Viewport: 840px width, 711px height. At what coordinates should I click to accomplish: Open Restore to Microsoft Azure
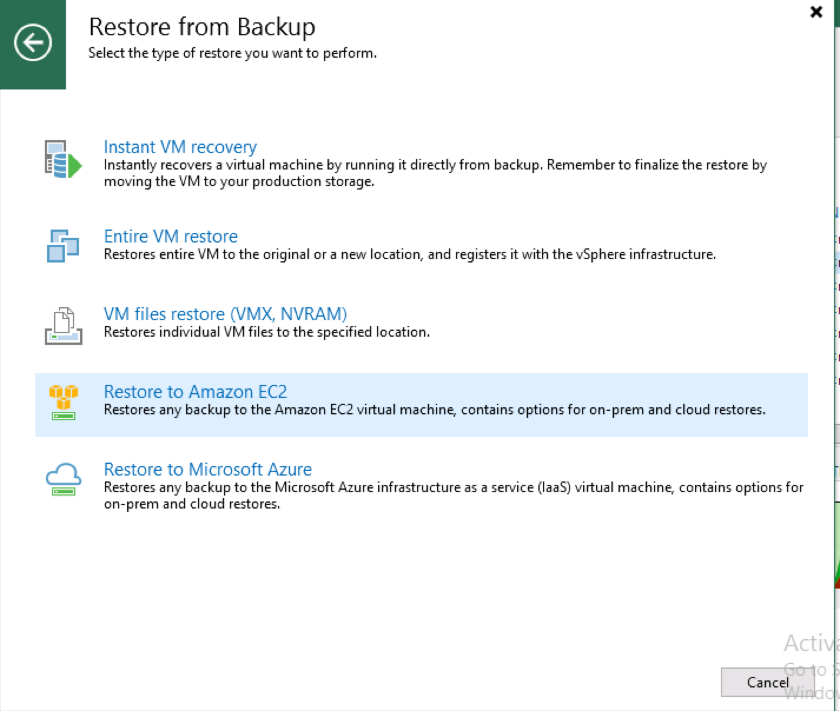point(207,470)
